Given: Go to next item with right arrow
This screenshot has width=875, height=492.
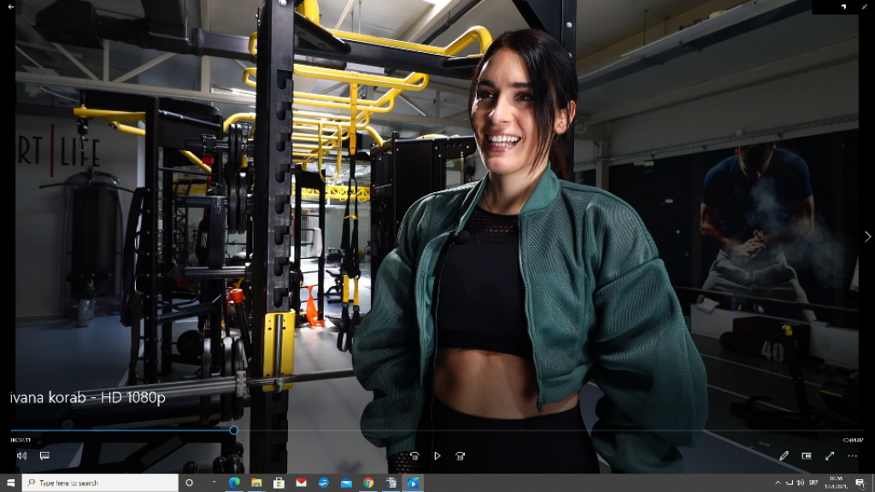Looking at the screenshot, I should tap(867, 237).
